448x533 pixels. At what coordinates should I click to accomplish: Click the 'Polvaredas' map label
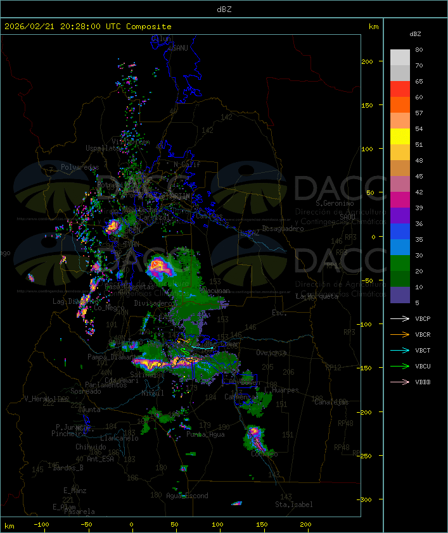80,167
